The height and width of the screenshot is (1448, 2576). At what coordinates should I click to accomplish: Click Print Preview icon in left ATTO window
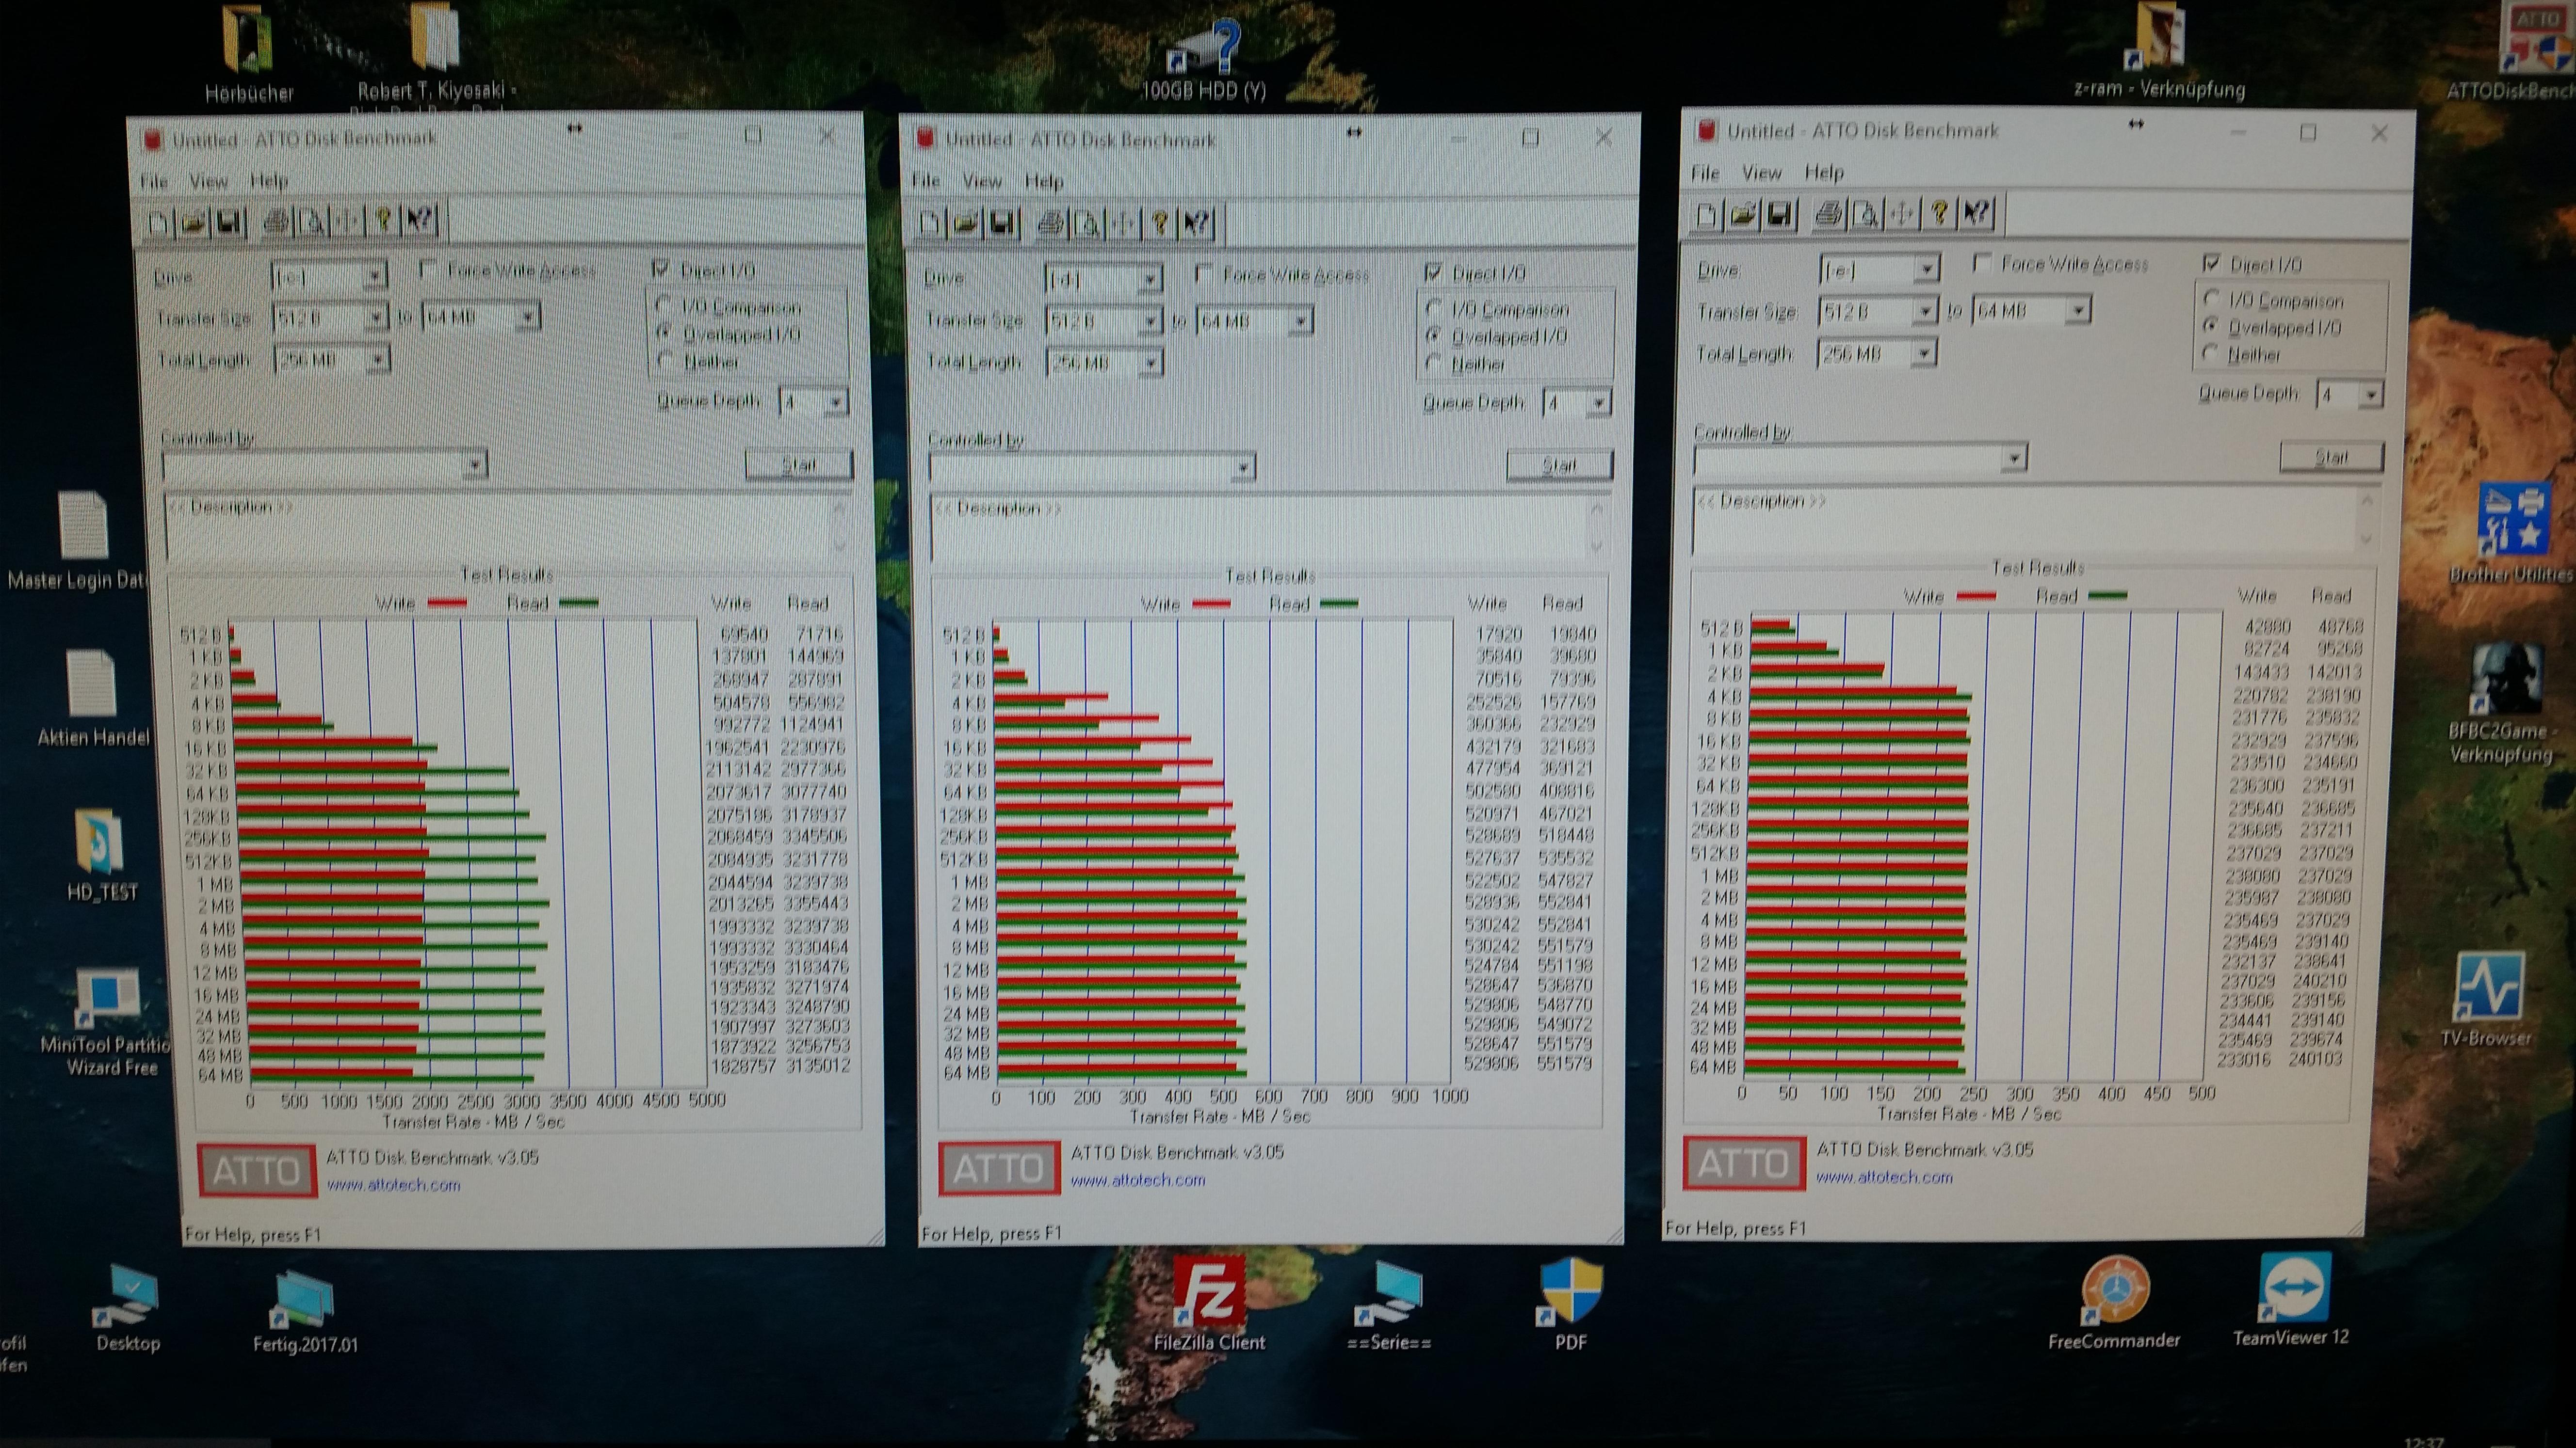coord(311,222)
